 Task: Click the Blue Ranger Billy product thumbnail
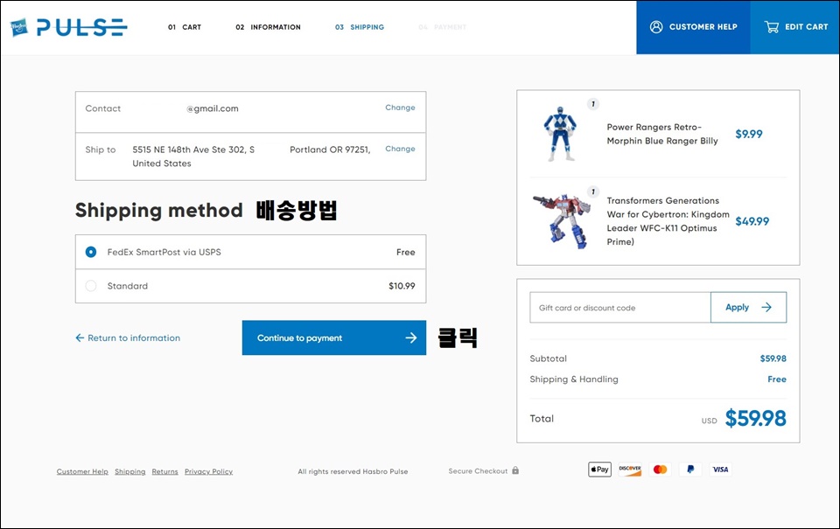tap(560, 134)
